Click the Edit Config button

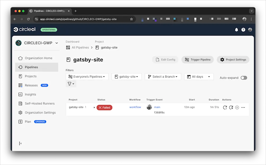coord(165,60)
